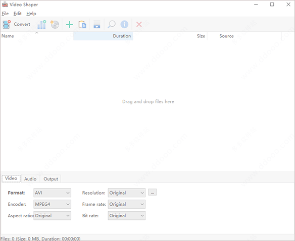Expand the Format dropdown showing AVI

pos(53,193)
